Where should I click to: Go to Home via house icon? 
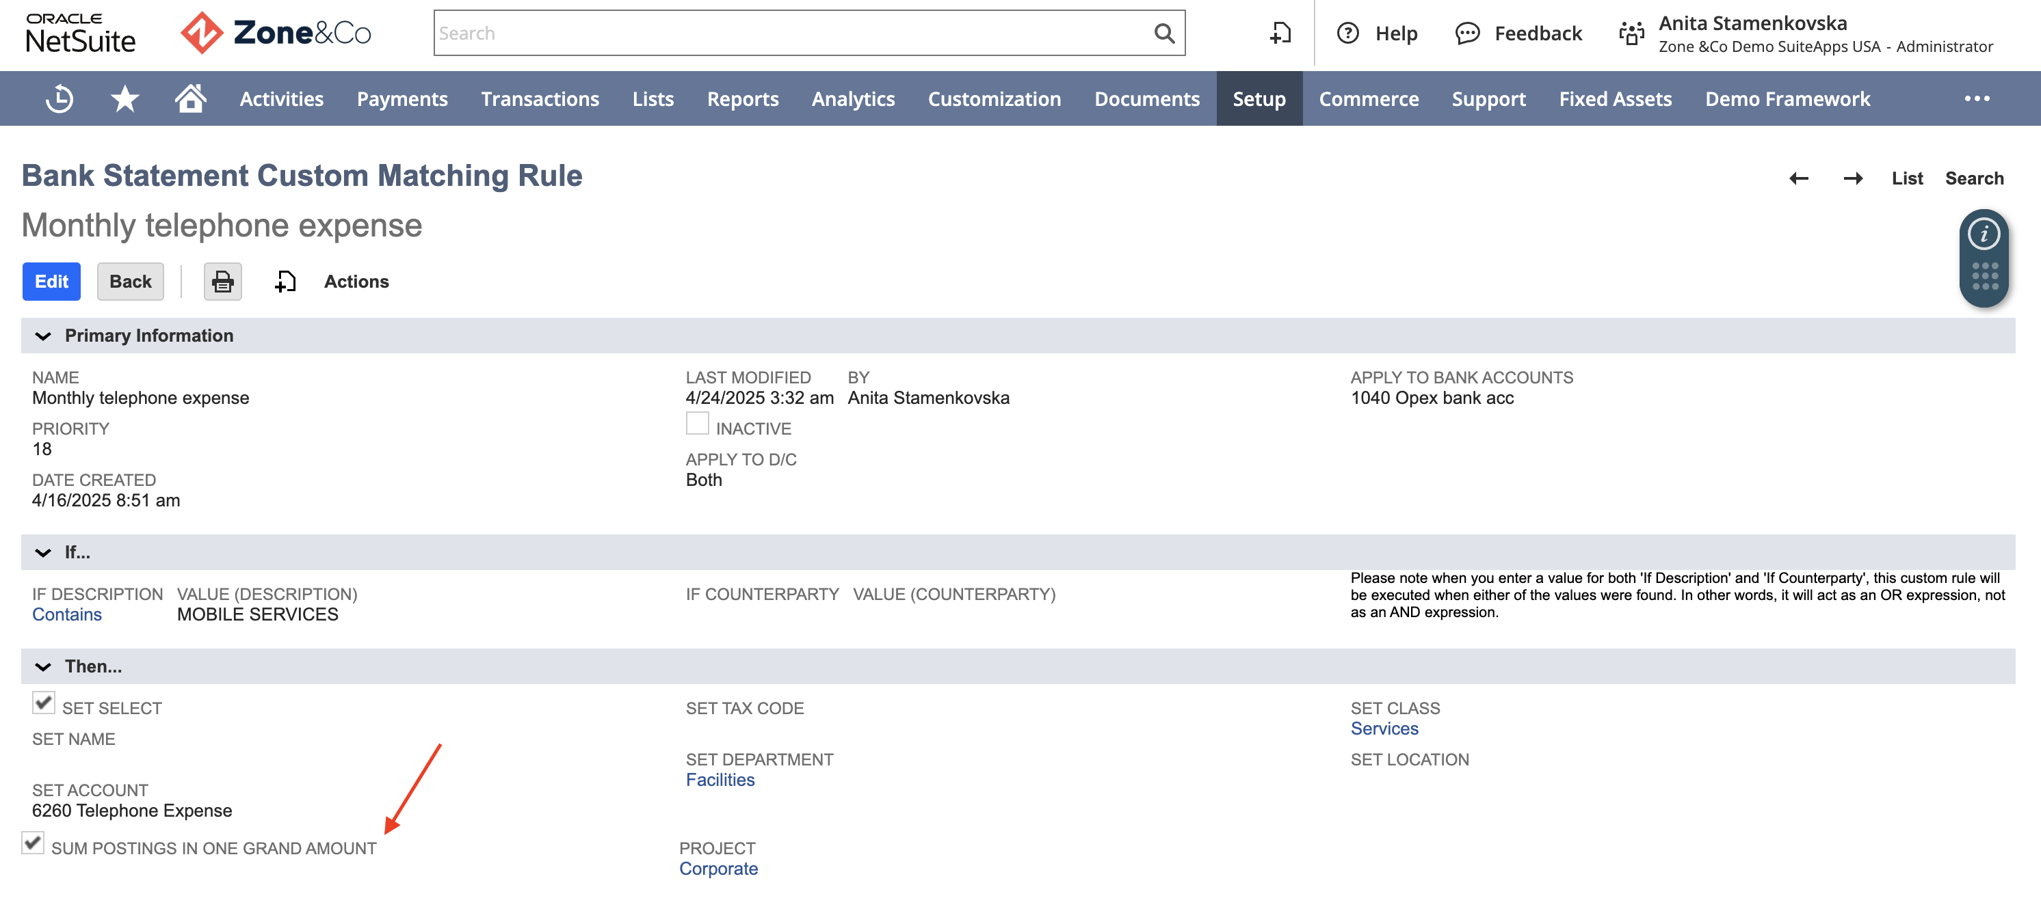point(190,98)
